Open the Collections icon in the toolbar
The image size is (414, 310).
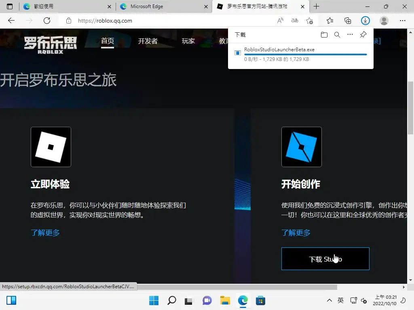tap(348, 21)
